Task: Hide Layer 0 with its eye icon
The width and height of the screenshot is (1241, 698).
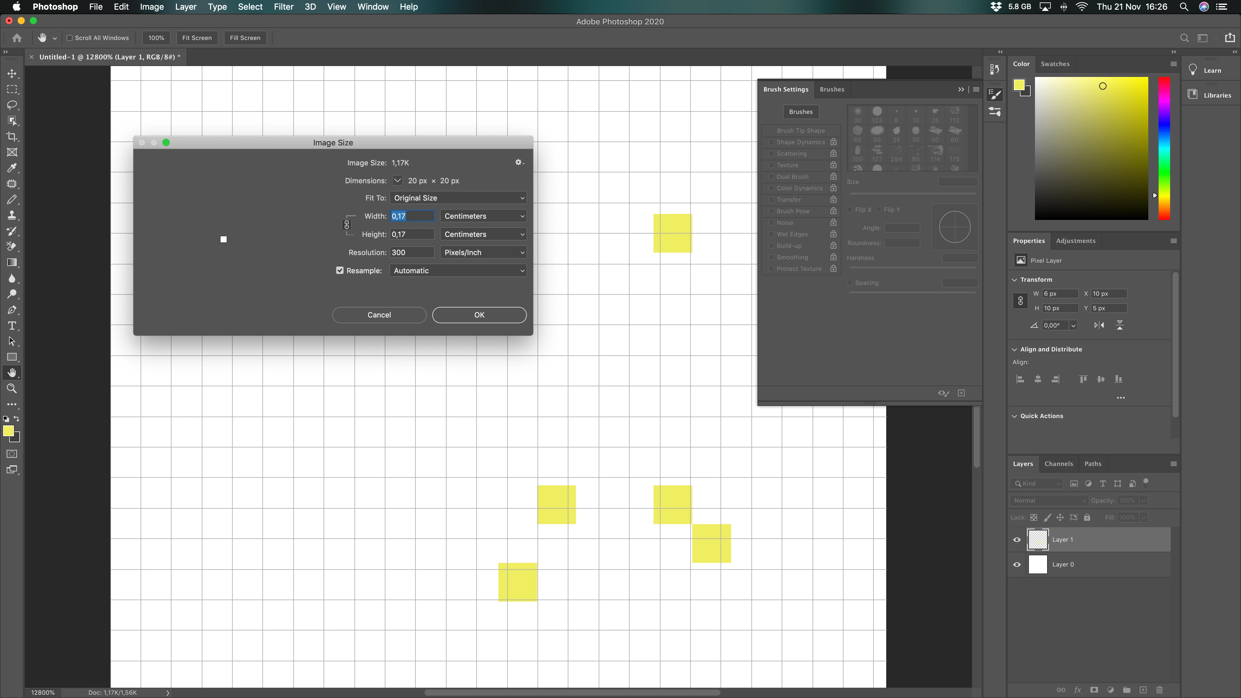Action: [1017, 565]
